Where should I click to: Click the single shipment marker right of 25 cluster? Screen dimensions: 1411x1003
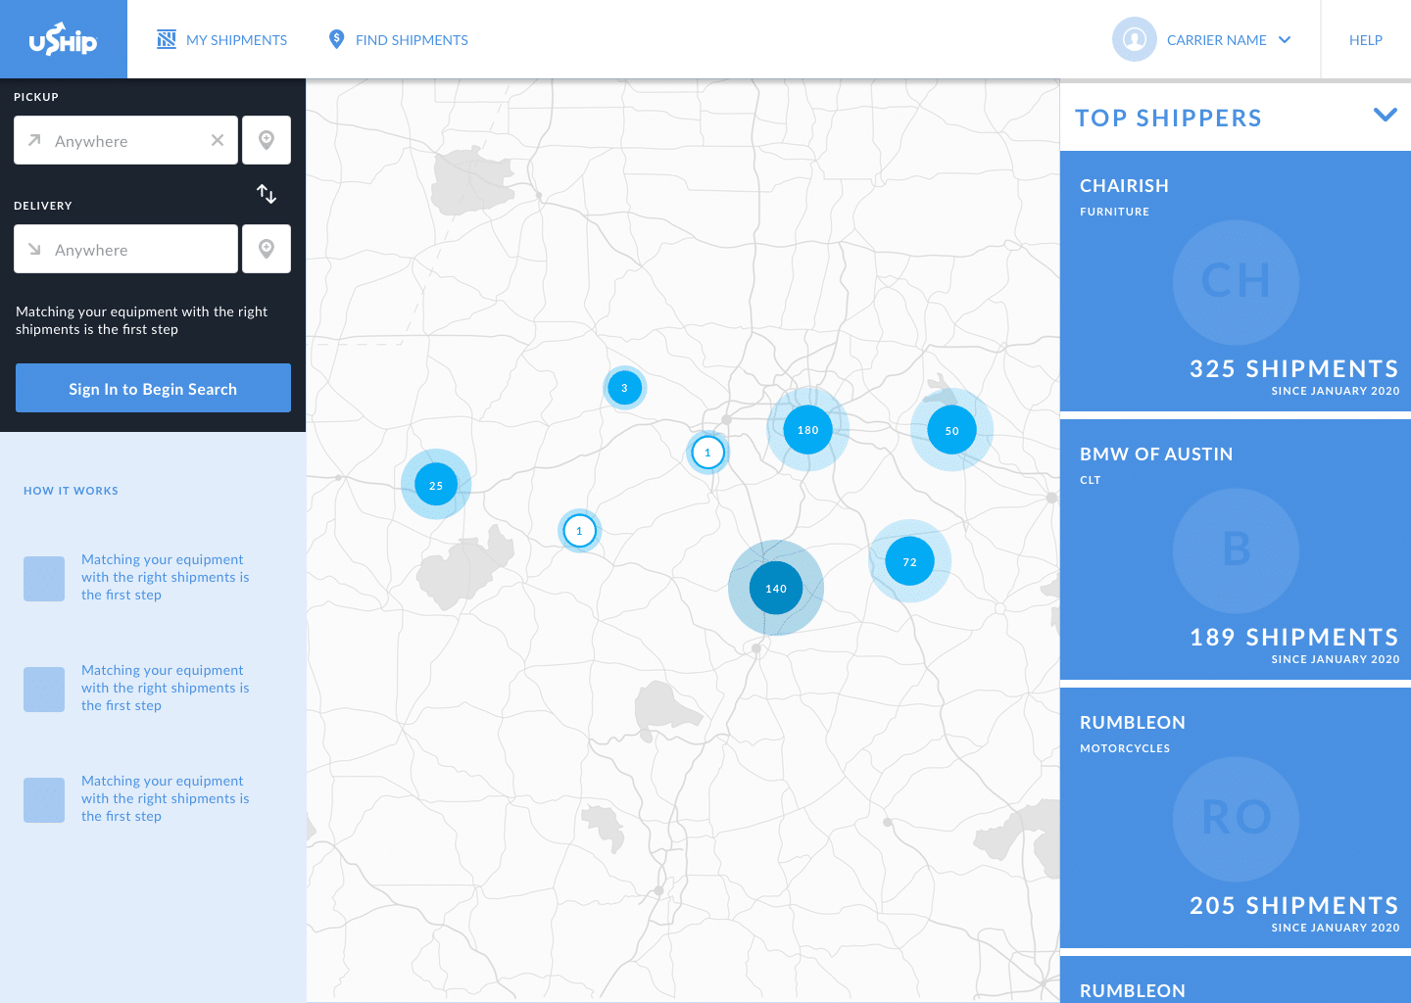click(x=579, y=531)
